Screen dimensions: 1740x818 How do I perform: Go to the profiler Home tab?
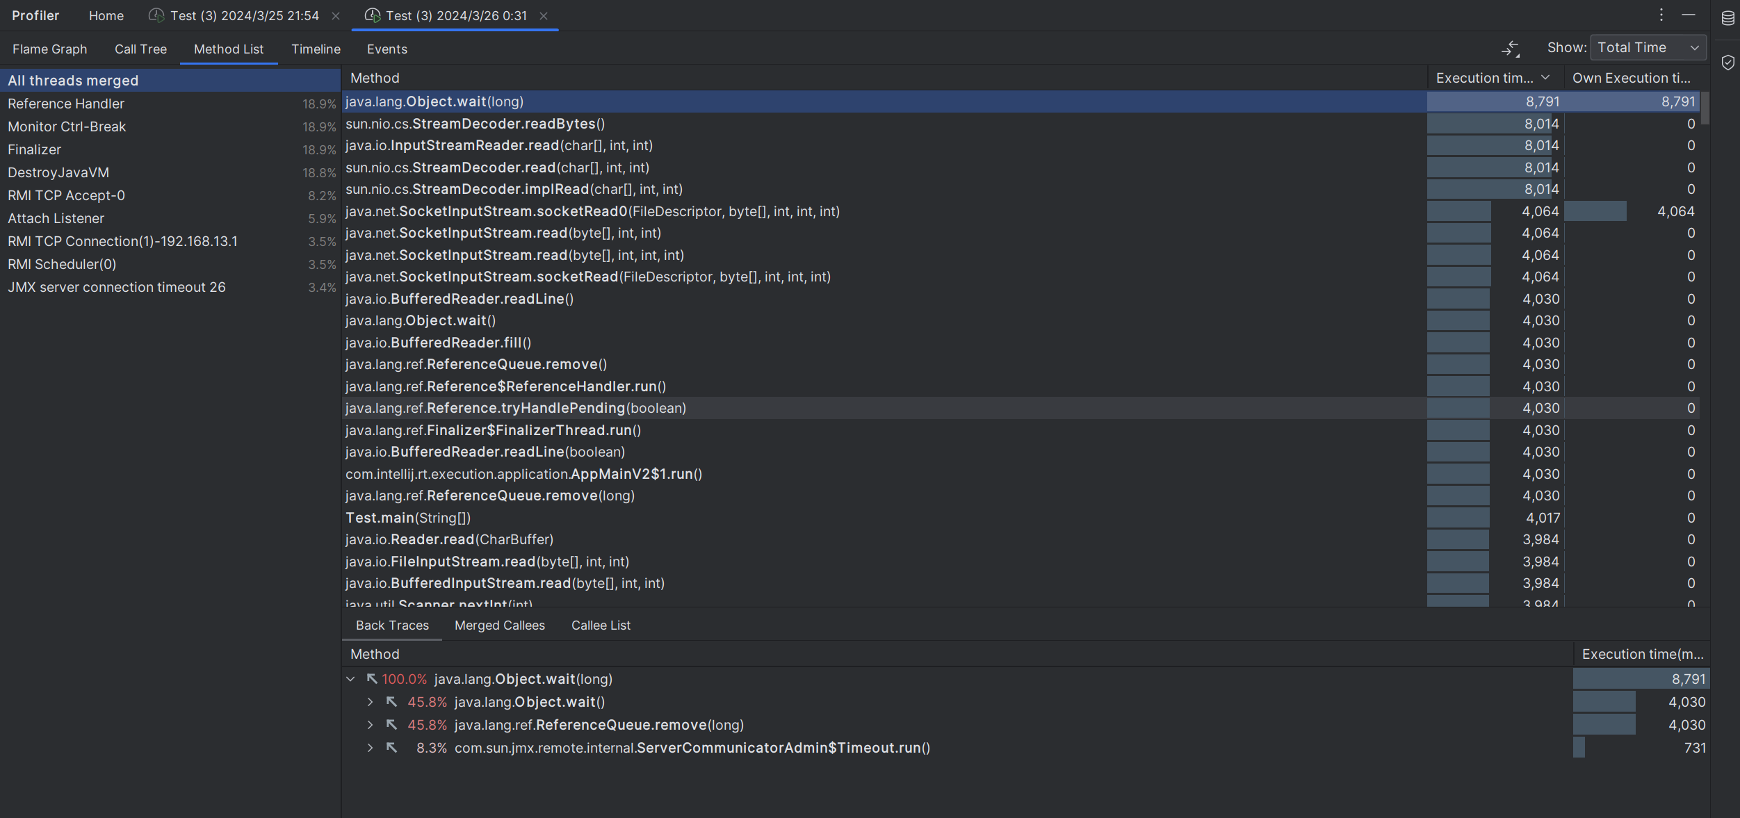(x=106, y=16)
